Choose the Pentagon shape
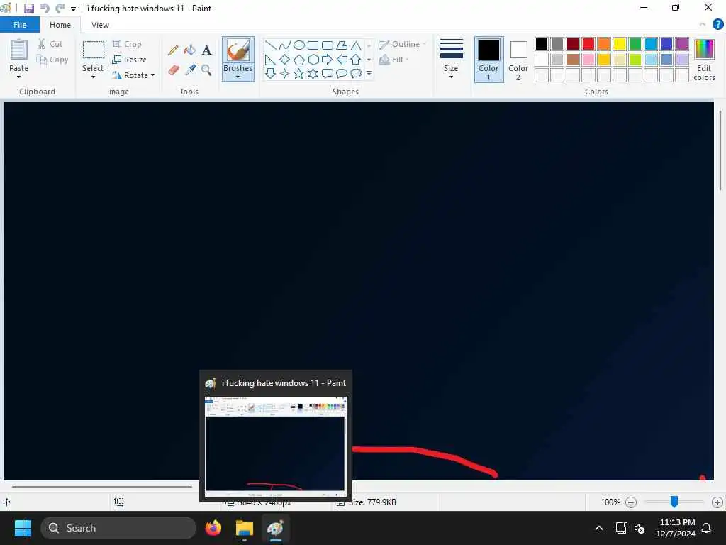726x545 pixels. [299, 60]
